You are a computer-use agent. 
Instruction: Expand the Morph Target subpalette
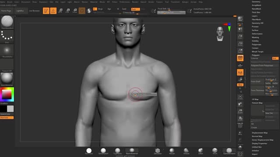tap(258, 51)
